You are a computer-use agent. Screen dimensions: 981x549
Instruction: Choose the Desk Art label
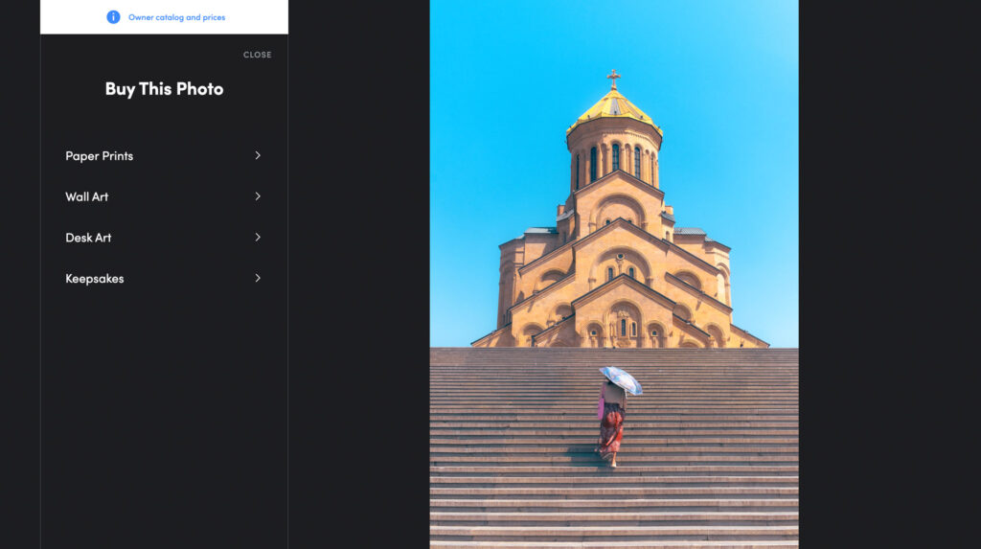[x=88, y=238]
